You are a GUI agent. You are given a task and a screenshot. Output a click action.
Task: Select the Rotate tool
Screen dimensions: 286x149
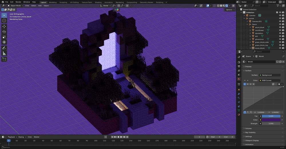(4, 32)
